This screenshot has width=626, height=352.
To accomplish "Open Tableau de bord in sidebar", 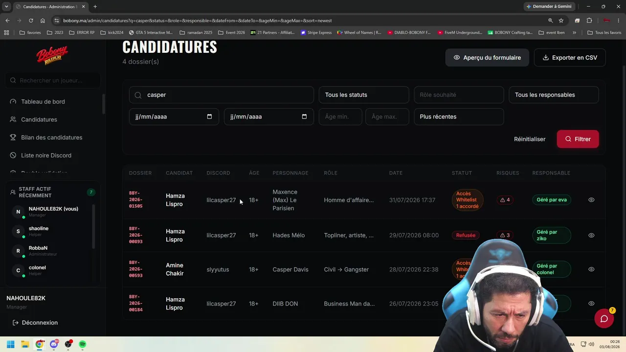I will coord(43,102).
